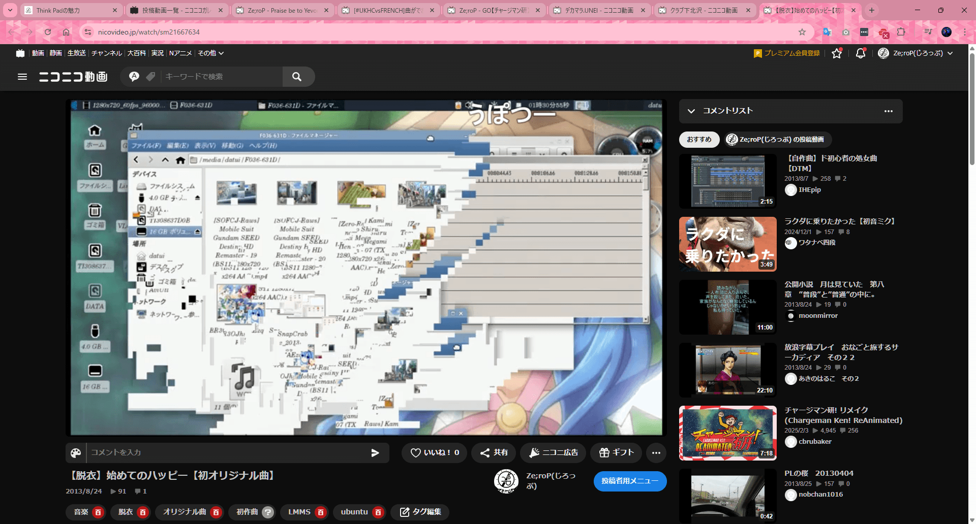Switch to the クラブ下北沢 browser tab
Image resolution: width=976 pixels, height=524 pixels.
coord(705,10)
